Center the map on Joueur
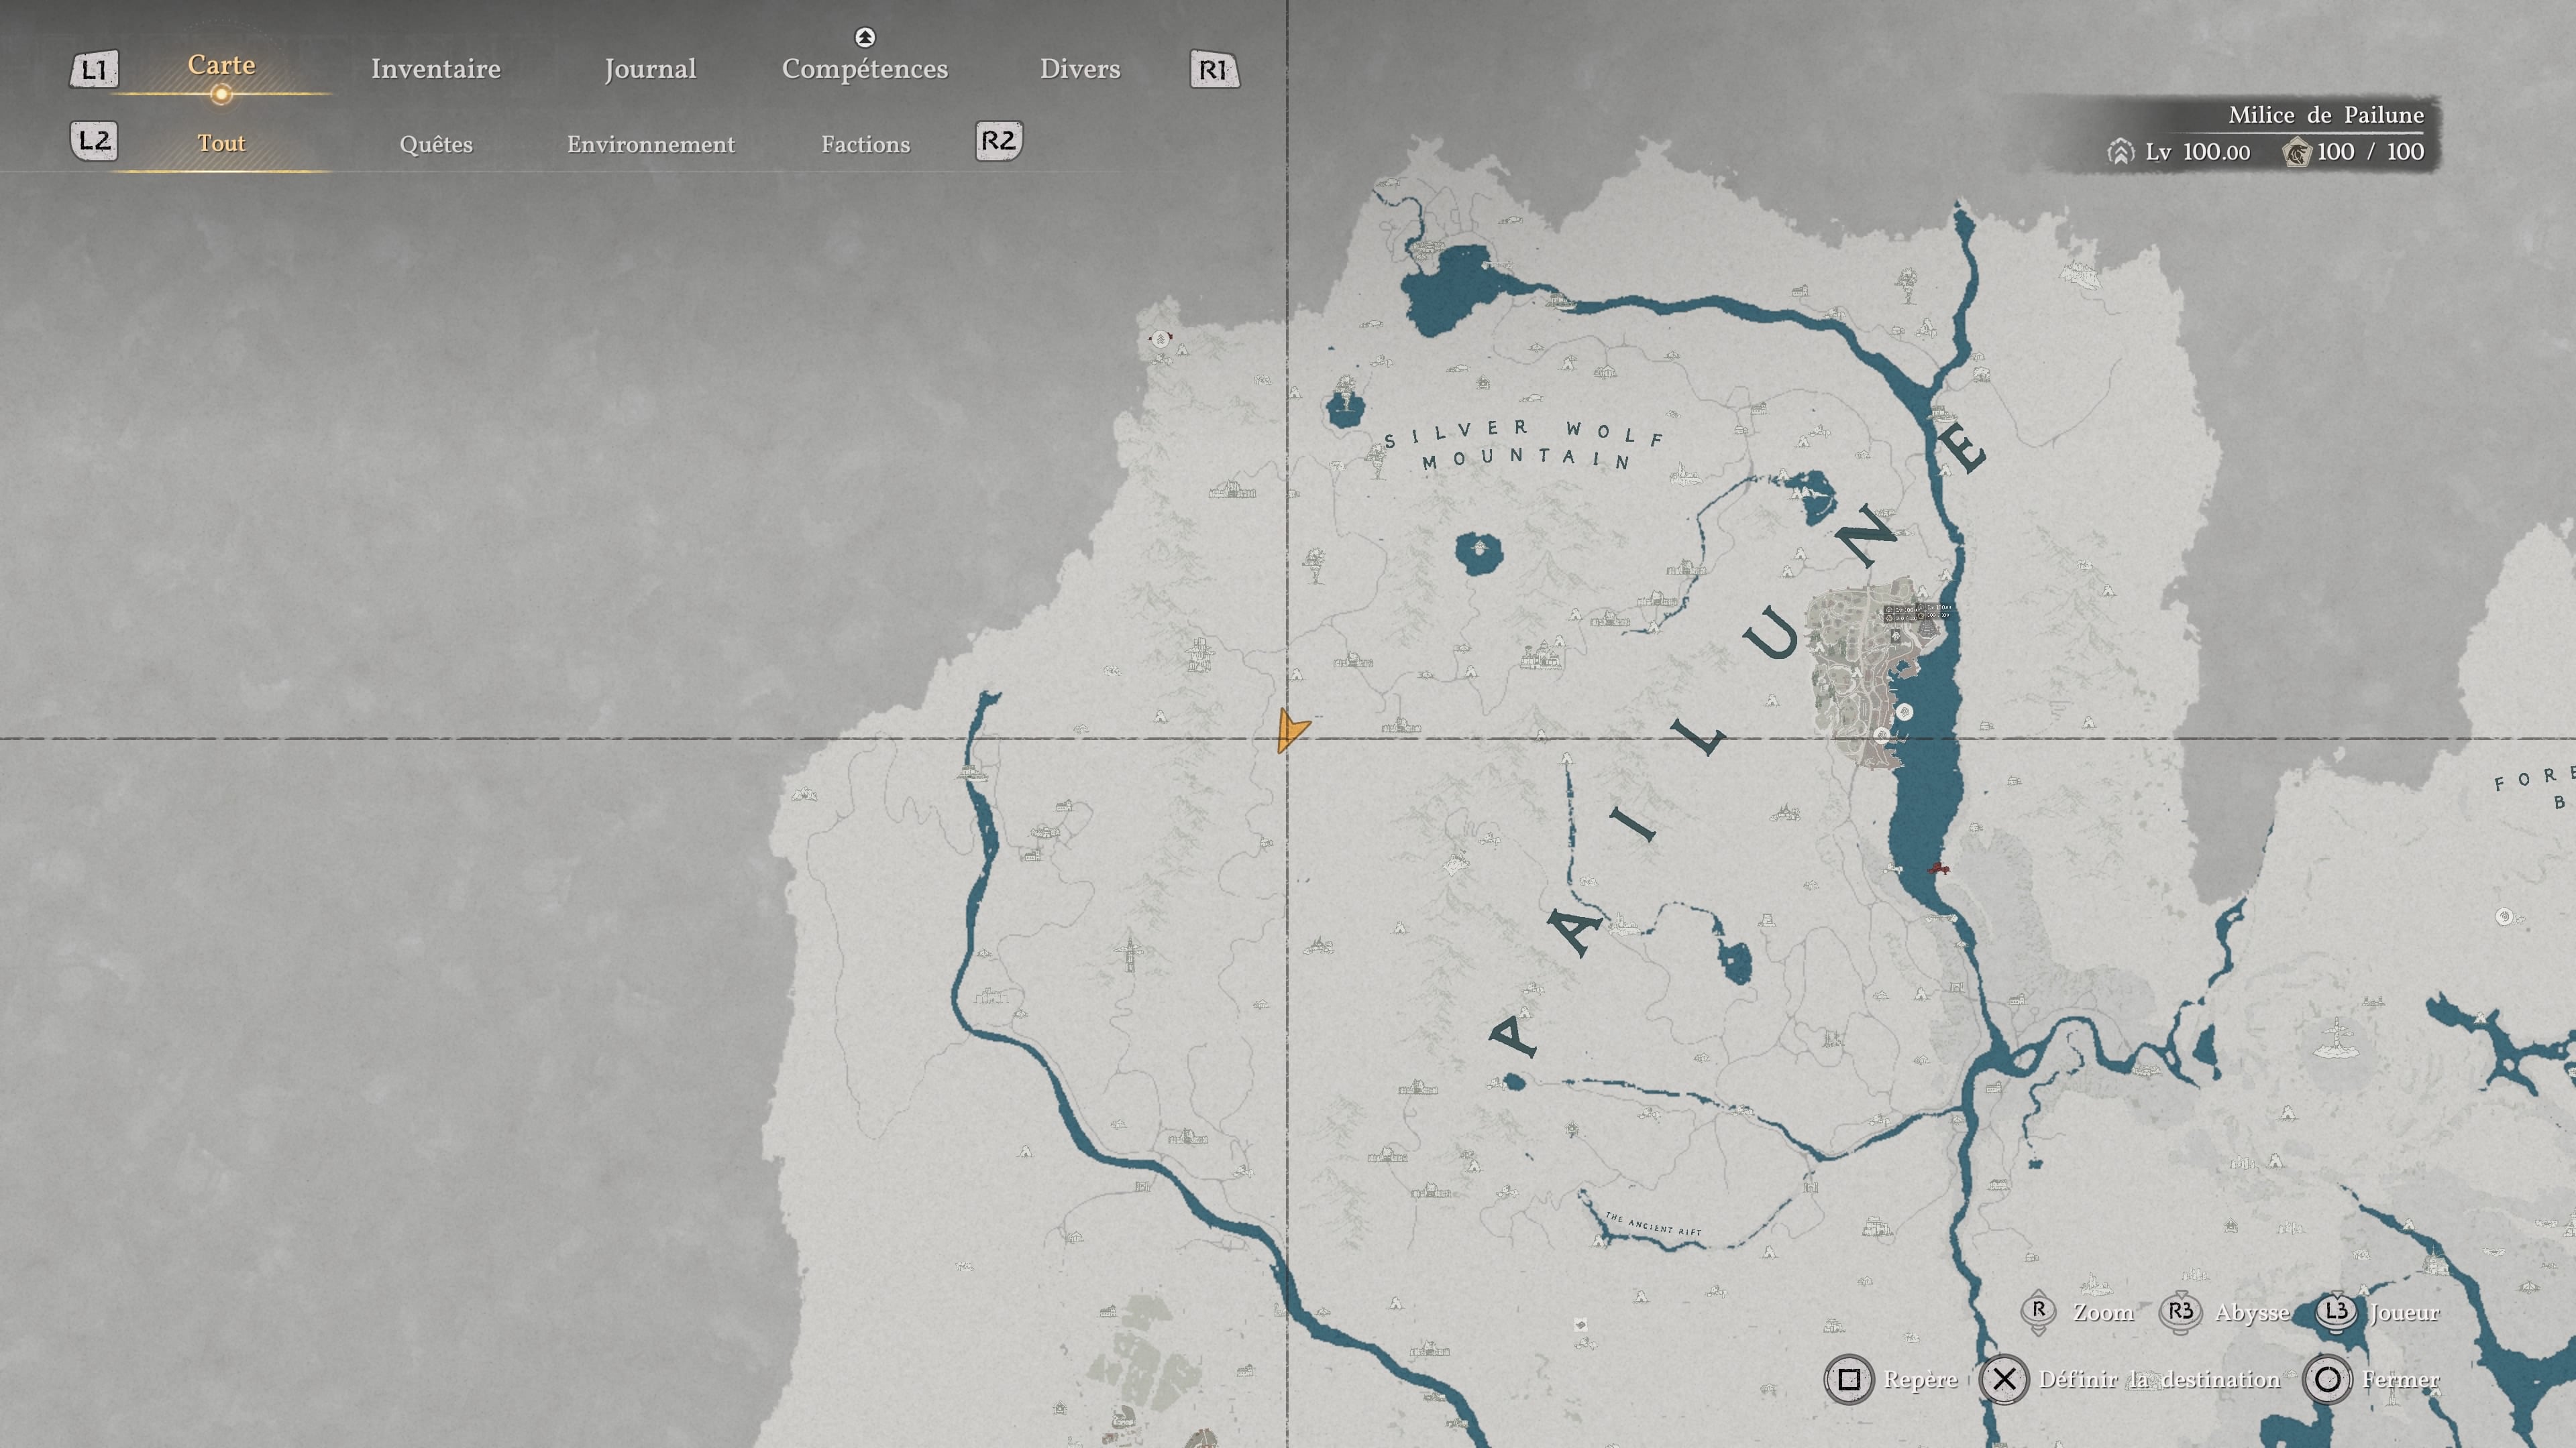 pyautogui.click(x=2405, y=1313)
